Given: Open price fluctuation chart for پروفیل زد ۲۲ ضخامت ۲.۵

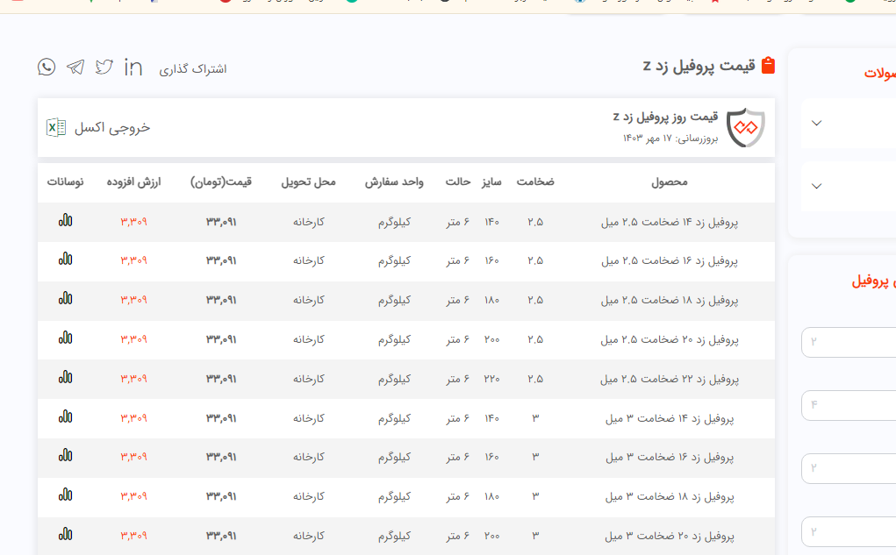Looking at the screenshot, I should coord(65,377).
